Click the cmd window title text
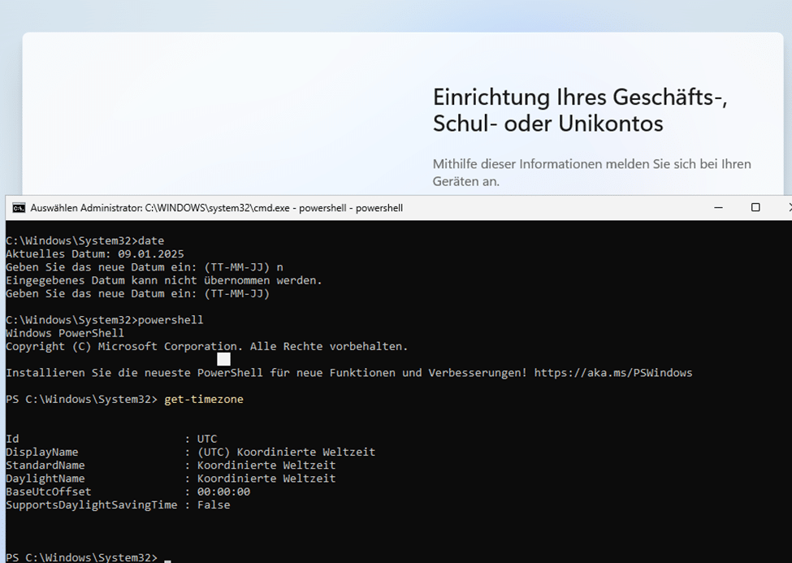This screenshot has height=563, width=792. 217,208
